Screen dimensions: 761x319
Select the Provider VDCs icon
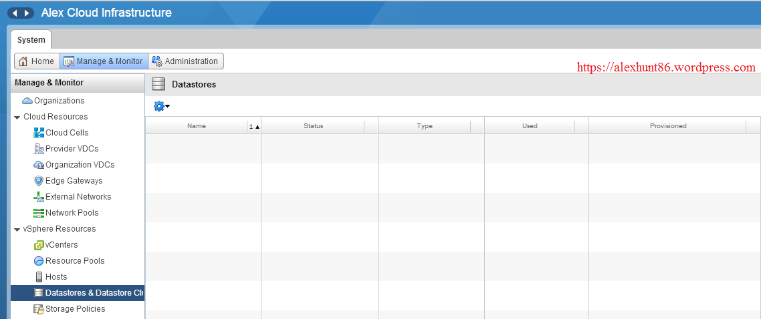coord(39,149)
